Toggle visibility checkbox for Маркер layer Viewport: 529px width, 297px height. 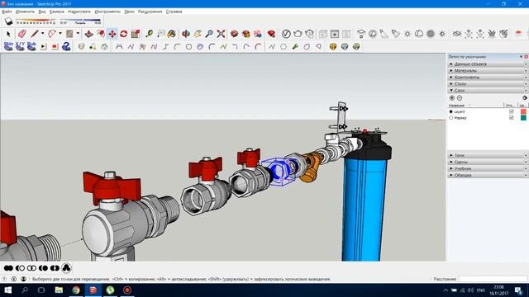click(511, 118)
